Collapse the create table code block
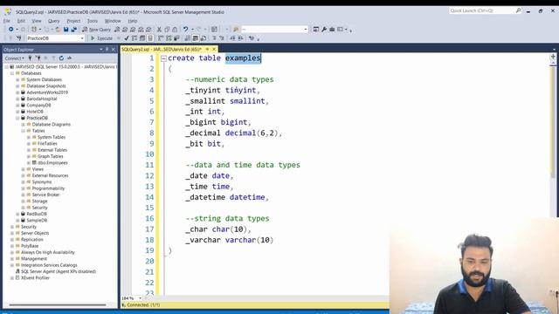 point(163,58)
